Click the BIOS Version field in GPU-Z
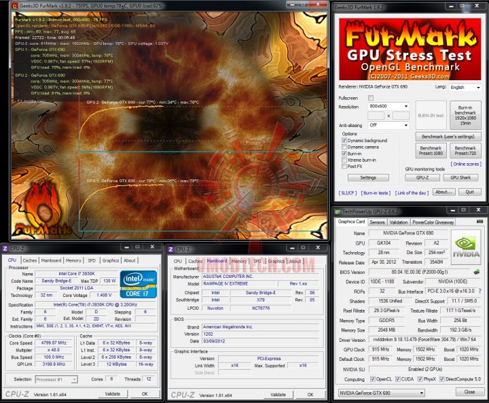This screenshot has height=403, width=489. click(420, 273)
